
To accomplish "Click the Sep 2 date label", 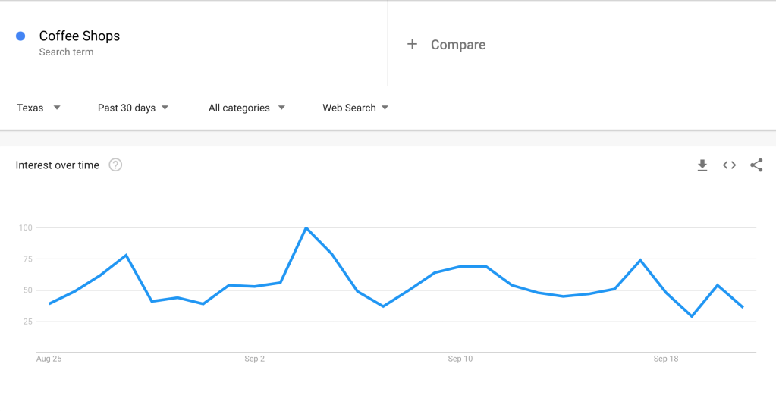I will click(254, 359).
